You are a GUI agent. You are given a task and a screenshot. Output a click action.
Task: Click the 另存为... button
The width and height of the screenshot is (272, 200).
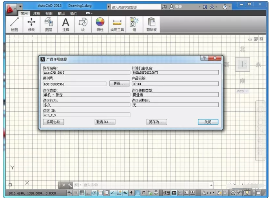(x=157, y=122)
